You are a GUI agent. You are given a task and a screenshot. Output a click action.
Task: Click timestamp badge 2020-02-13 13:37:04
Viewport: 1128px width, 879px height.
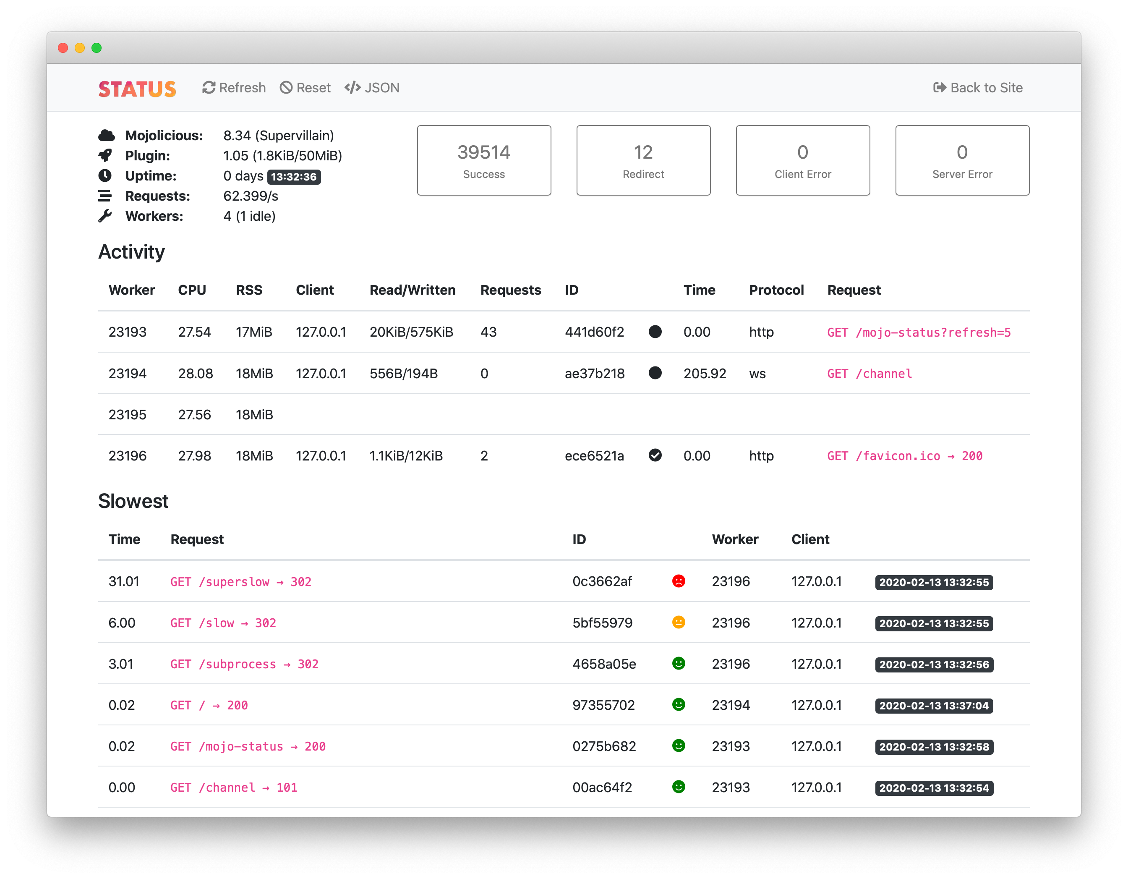point(934,705)
